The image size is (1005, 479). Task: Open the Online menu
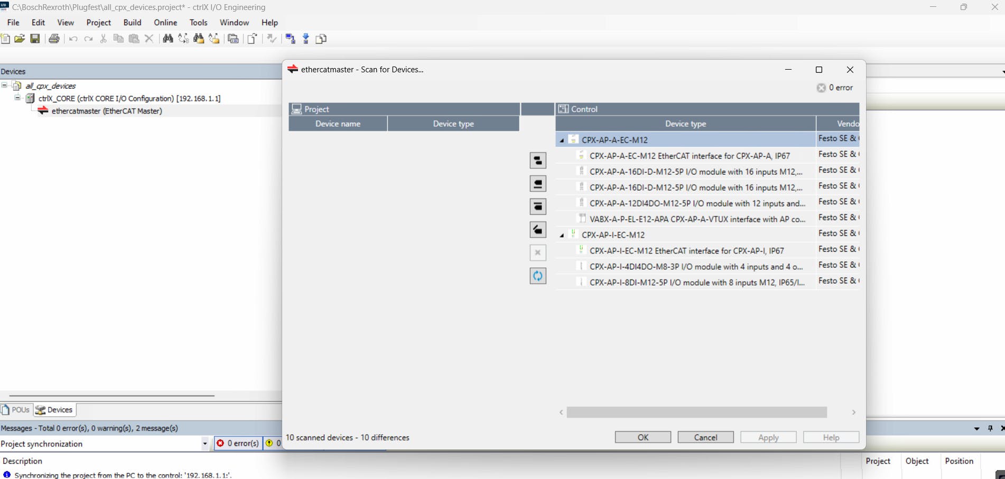[165, 23]
